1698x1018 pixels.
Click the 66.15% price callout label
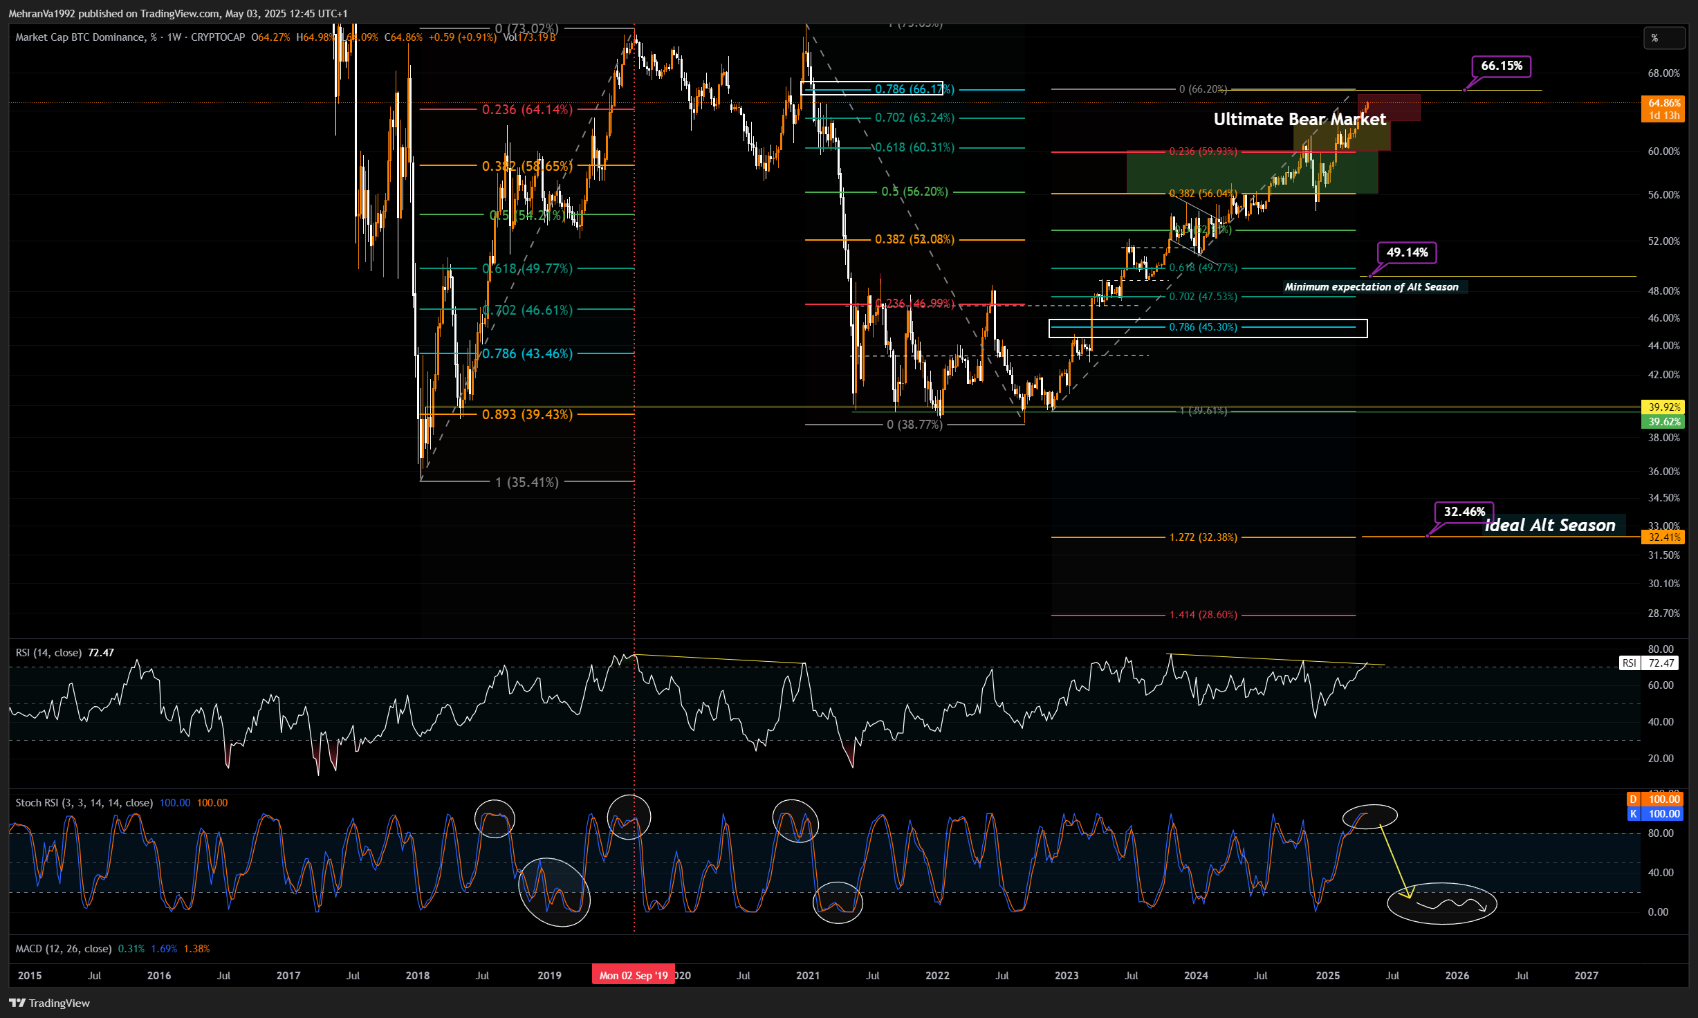(1502, 66)
